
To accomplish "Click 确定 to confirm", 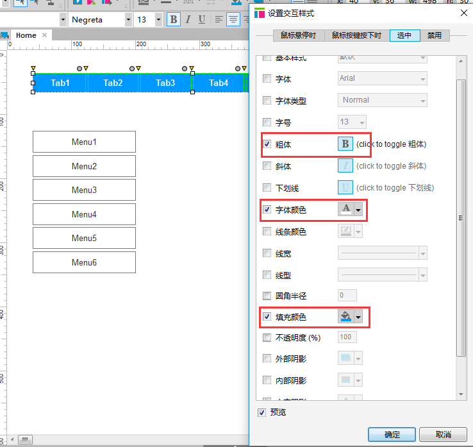I will pos(392,434).
